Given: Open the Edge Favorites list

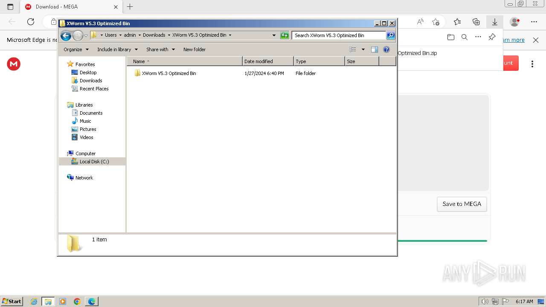Looking at the screenshot, I should coord(457,22).
